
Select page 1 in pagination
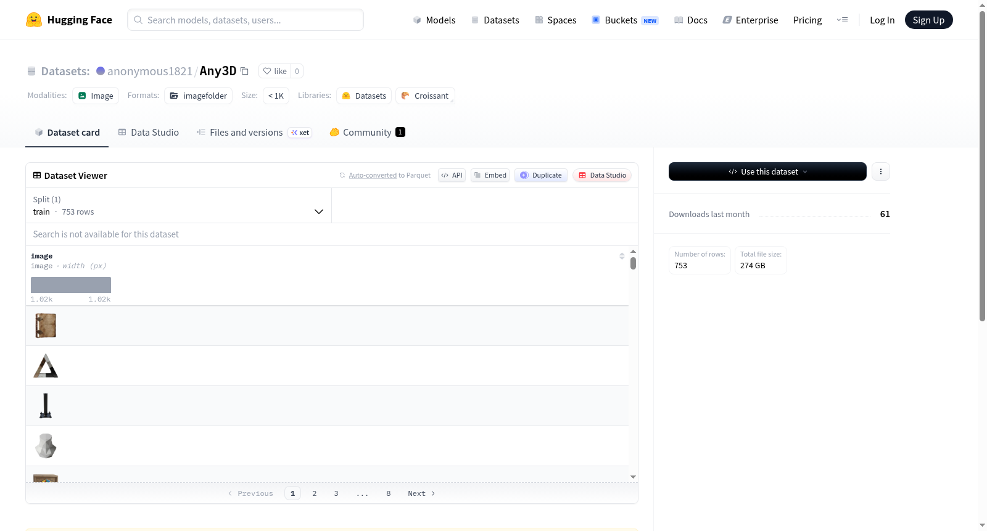click(x=292, y=493)
